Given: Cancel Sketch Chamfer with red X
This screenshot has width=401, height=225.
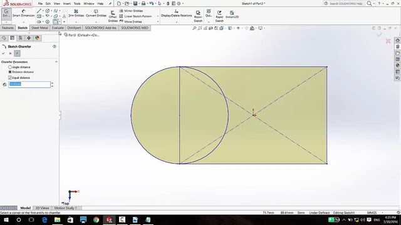Looking at the screenshot, I should (10, 53).
